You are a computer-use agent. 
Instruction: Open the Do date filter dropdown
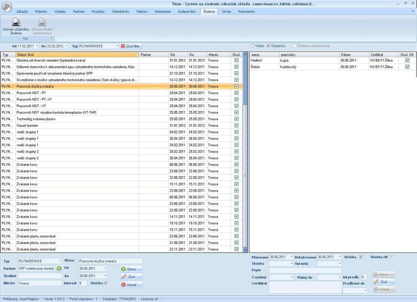(66, 46)
